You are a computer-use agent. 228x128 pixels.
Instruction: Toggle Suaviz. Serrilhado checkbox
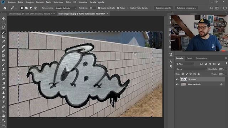99,8
